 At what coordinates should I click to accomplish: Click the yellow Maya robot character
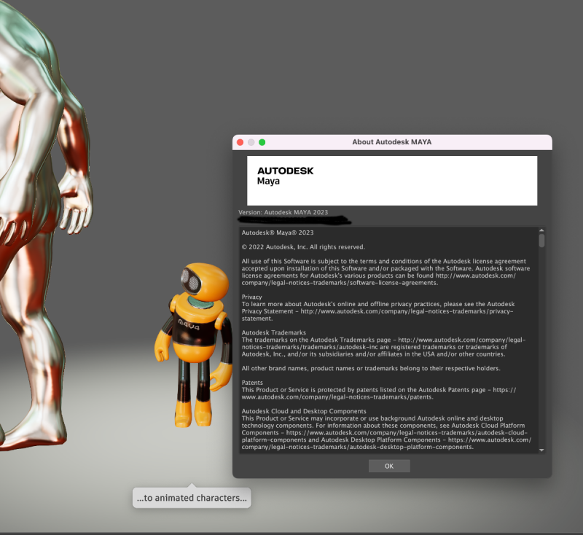(x=193, y=345)
